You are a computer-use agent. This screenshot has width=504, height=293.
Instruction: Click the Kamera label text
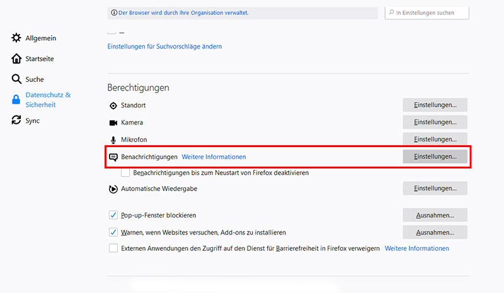tap(132, 122)
